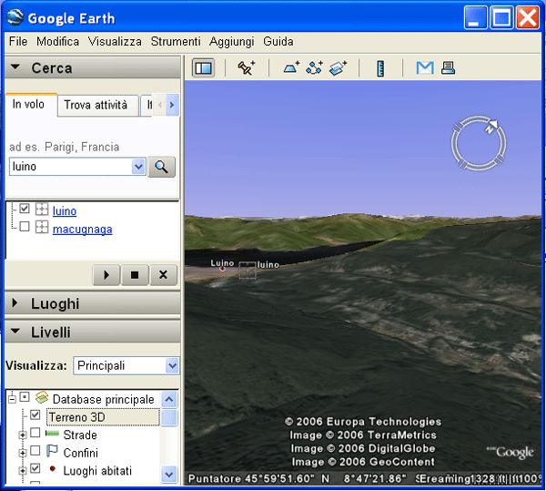This screenshot has width=546, height=491.
Task: Open the luino search result link
Action: (65, 211)
